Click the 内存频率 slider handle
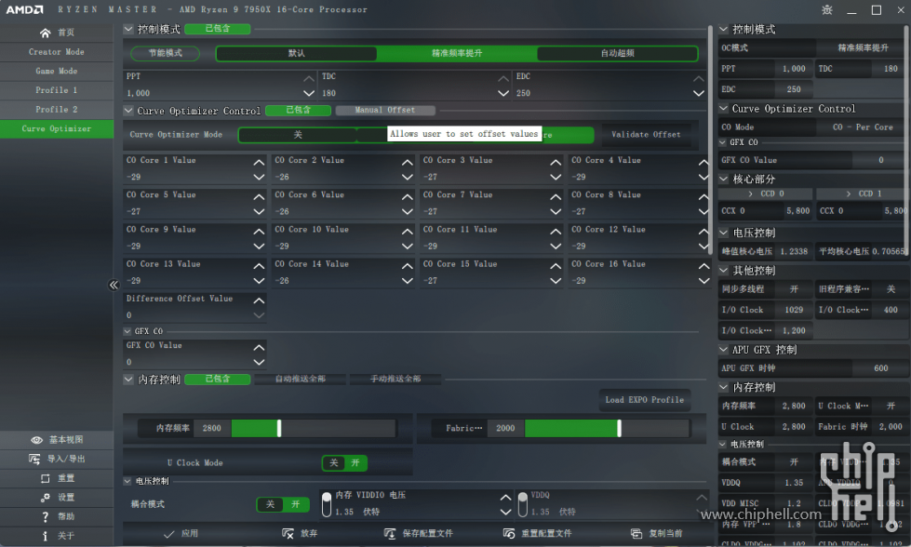 click(x=279, y=429)
